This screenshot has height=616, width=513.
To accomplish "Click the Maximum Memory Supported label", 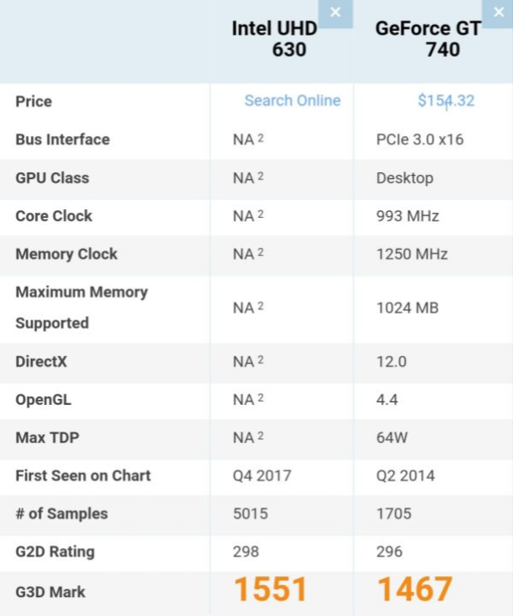I will click(81, 308).
